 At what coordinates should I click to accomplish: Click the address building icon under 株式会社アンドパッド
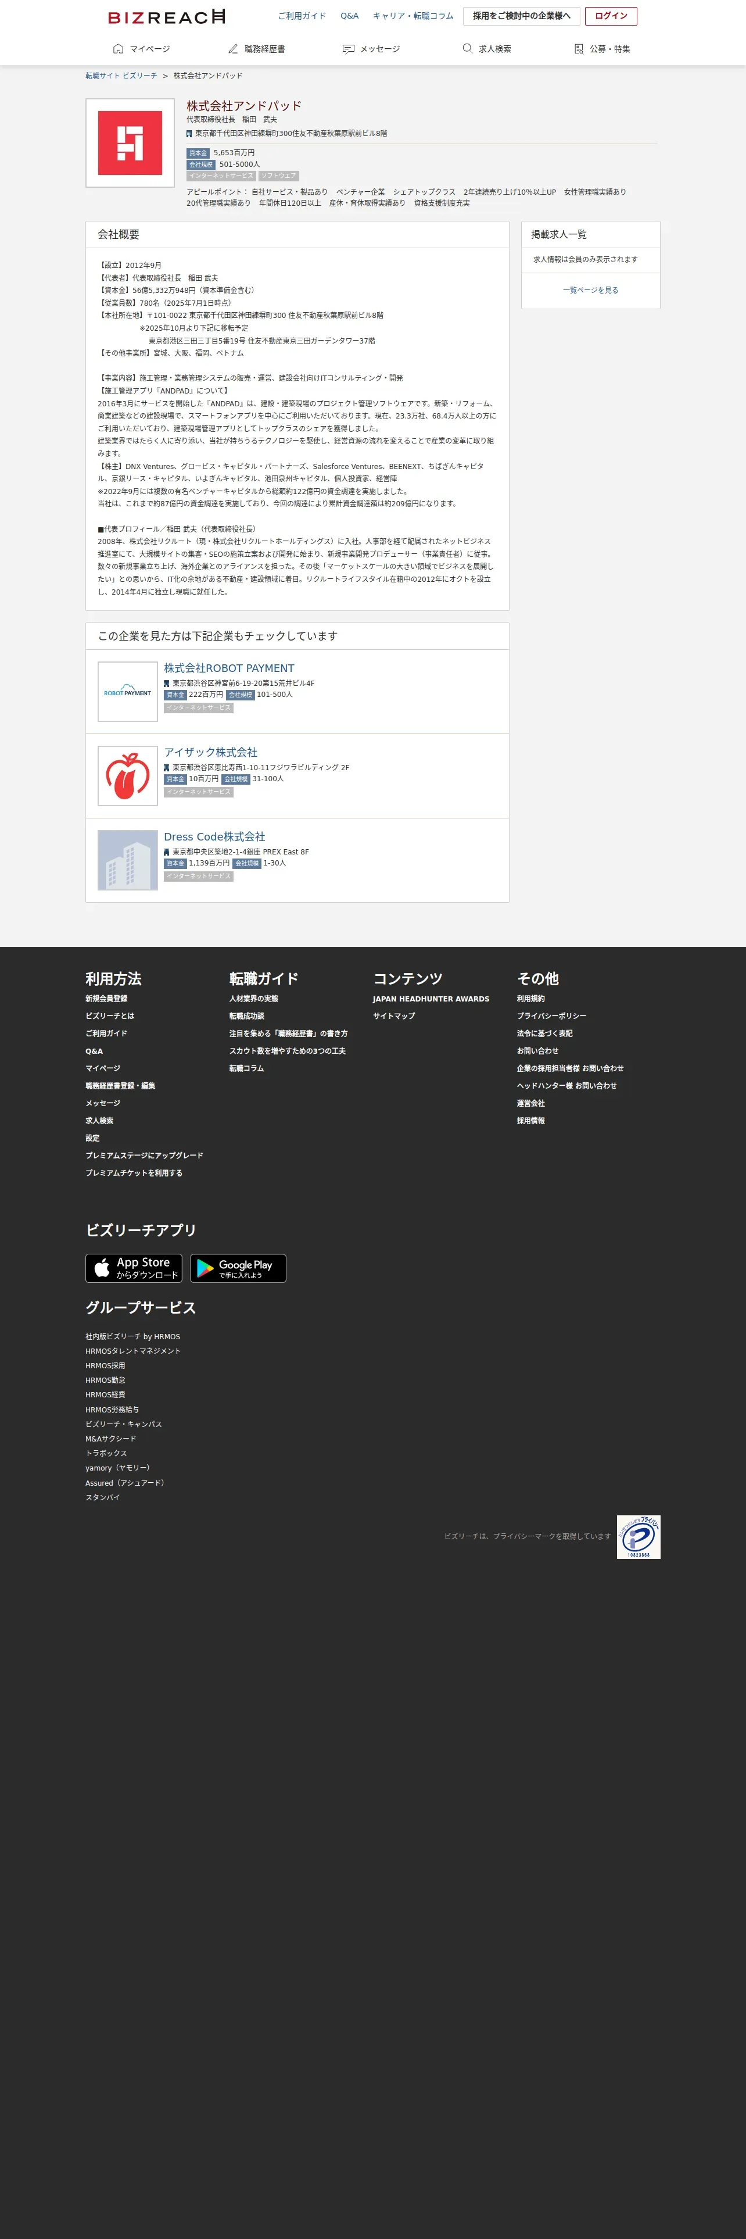(189, 134)
